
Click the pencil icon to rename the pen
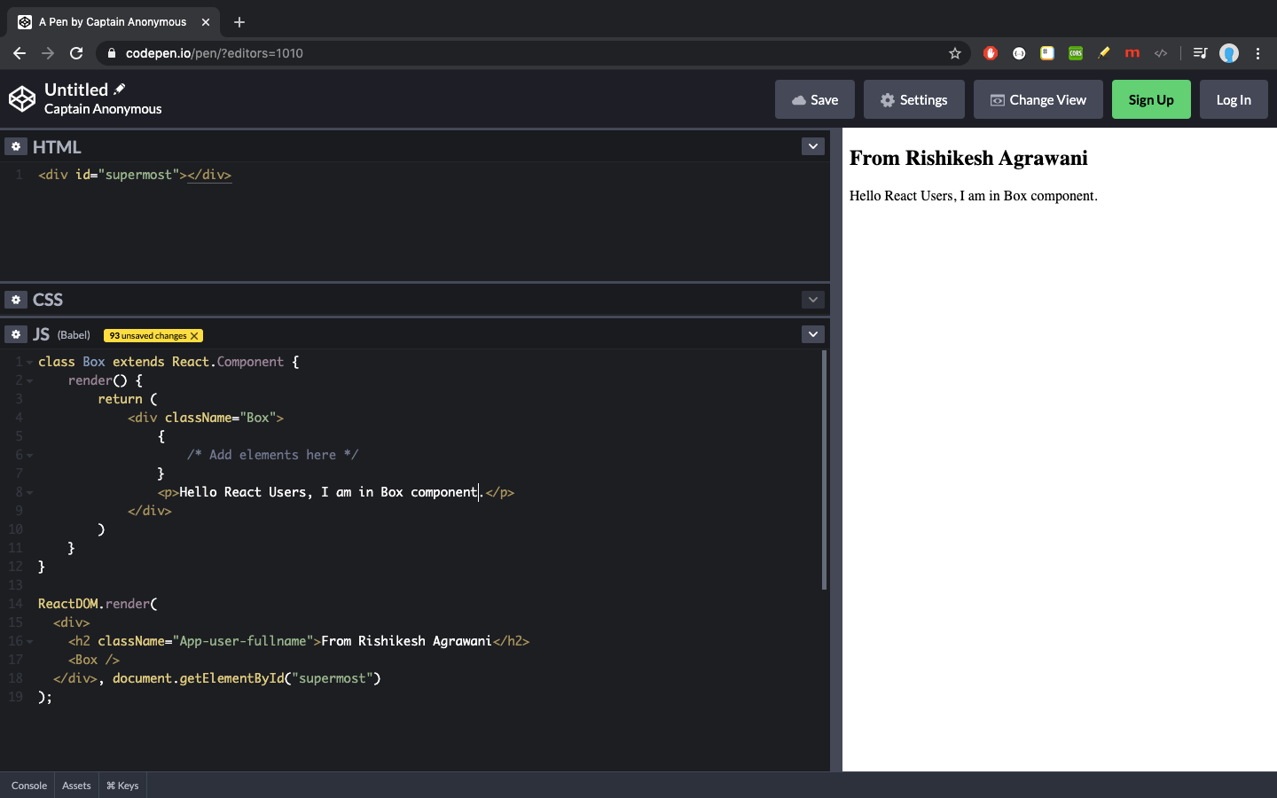(120, 89)
